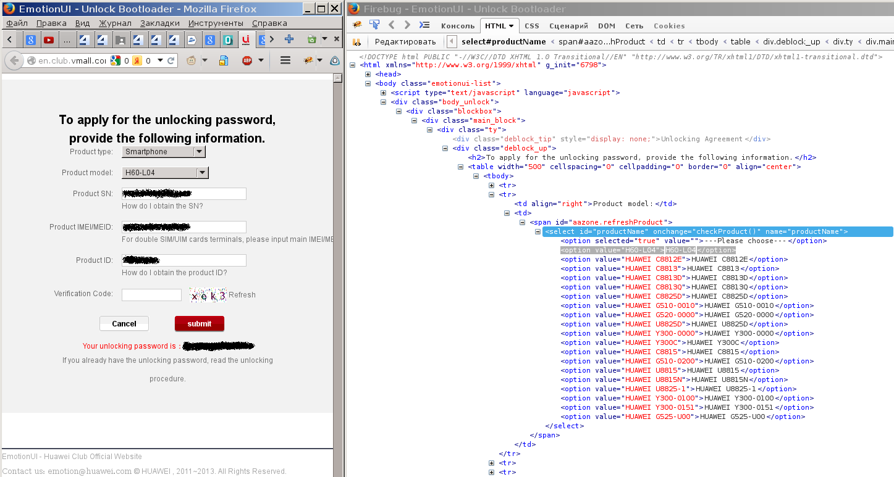
Task: Open URL bar history dropdown arrow
Action: 160,60
